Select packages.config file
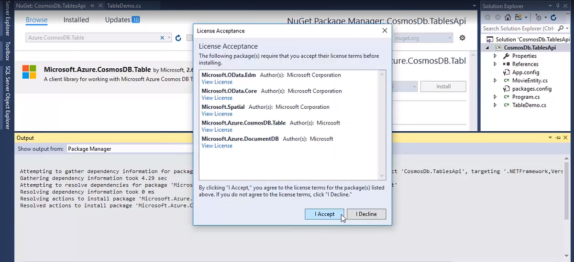Image resolution: width=574 pixels, height=262 pixels. [x=531, y=89]
